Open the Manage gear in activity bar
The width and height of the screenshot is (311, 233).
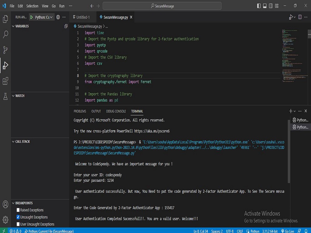point(5,220)
